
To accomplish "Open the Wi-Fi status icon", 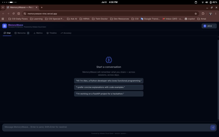I will (x=203, y=2).
